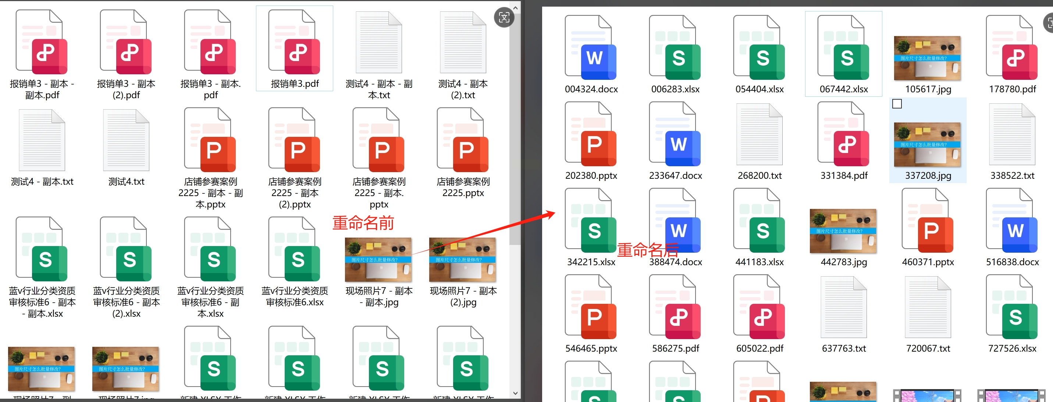Select 054404.xlsx file icon

point(759,47)
